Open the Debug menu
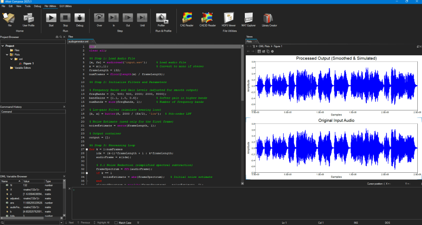The width and height of the screenshot is (422, 225). (38, 6)
